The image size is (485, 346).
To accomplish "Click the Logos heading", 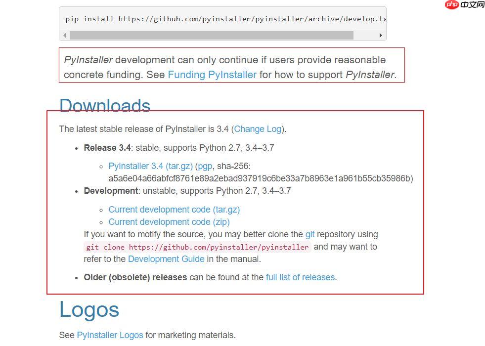I will pos(89,309).
